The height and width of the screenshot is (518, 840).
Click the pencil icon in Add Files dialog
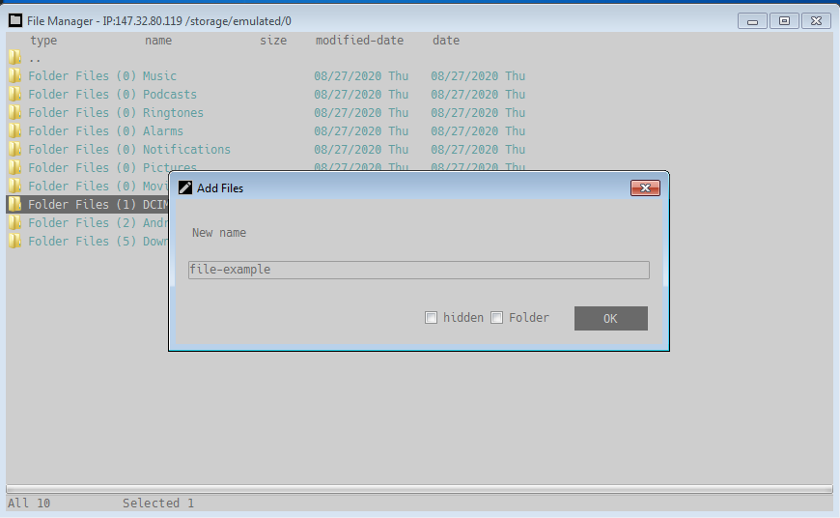[x=185, y=187]
